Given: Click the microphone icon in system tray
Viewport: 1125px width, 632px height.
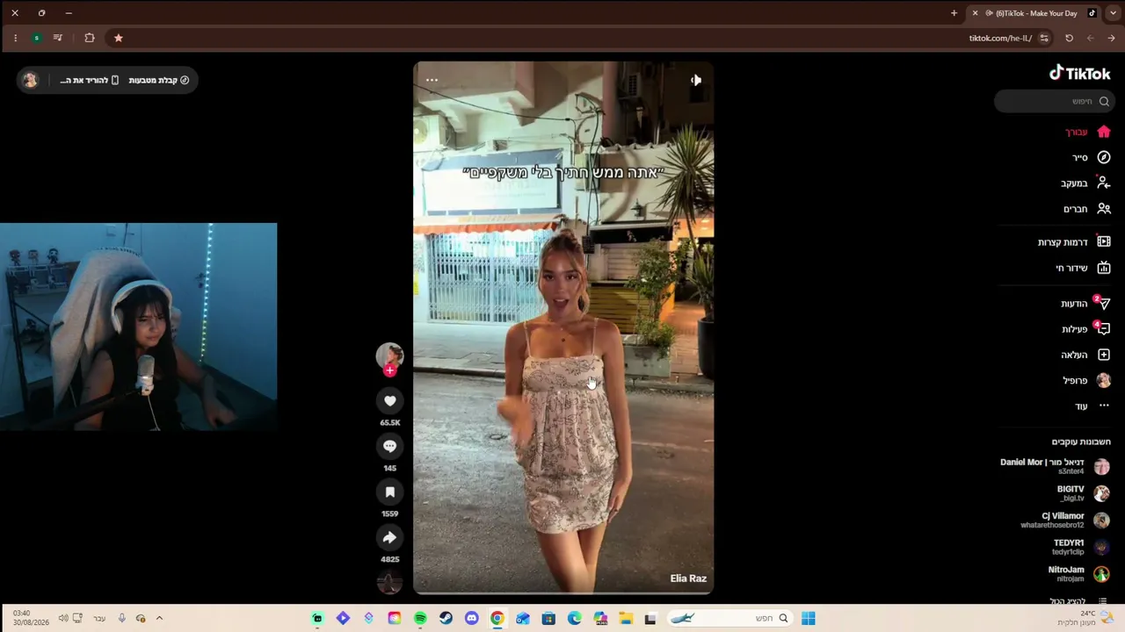Looking at the screenshot, I should click(122, 618).
